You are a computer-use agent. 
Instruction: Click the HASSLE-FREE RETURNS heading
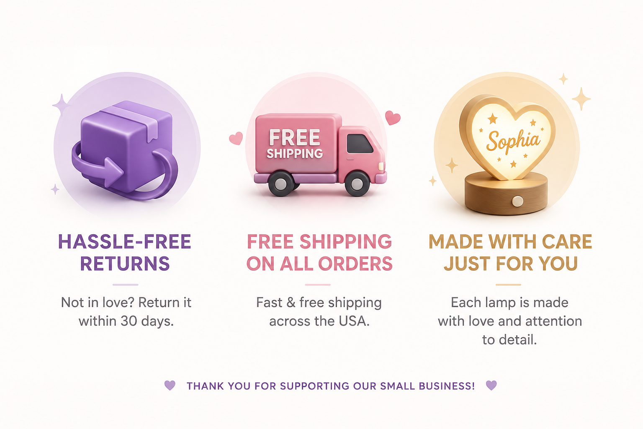(x=125, y=253)
